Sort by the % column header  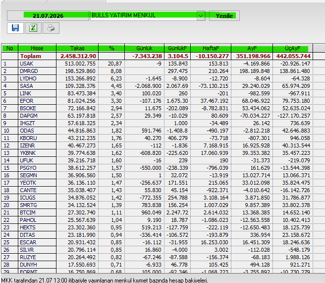[x=111, y=48]
